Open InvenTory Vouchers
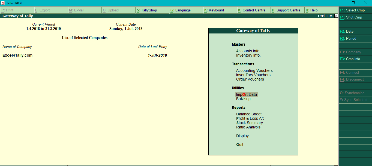Image resolution: width=372 pixels, height=166 pixels. coord(253,75)
